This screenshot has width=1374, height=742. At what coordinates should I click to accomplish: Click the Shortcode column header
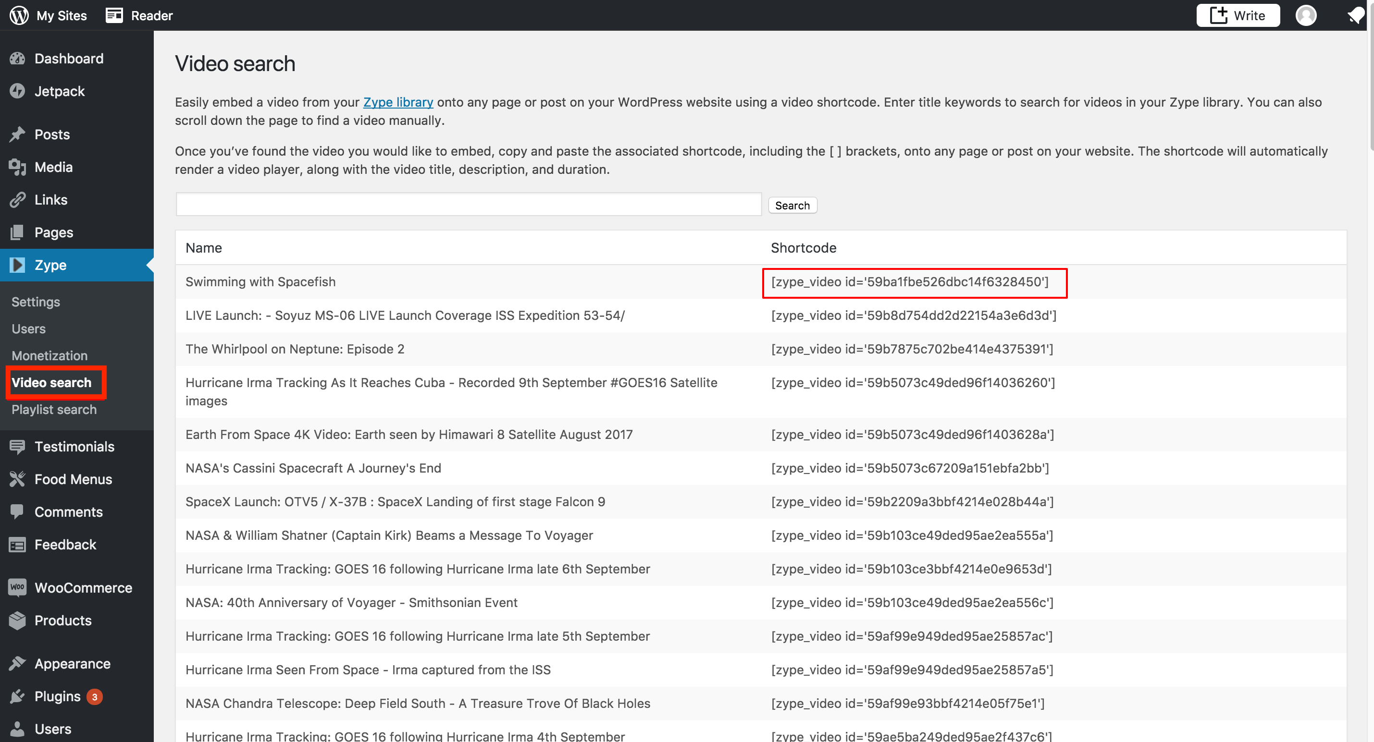[803, 248]
